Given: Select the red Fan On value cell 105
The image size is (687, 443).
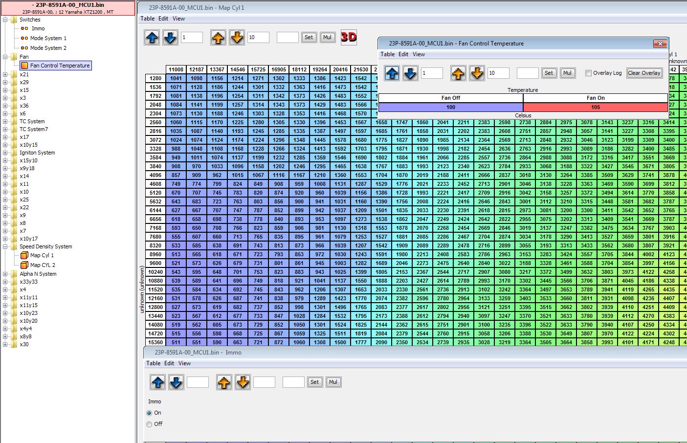Looking at the screenshot, I should click(595, 107).
